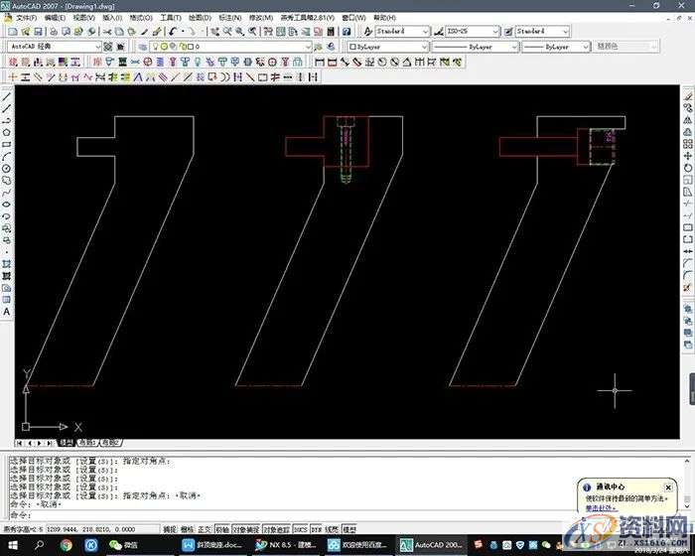Image resolution: width=695 pixels, height=556 pixels.
Task: Open the 格式(O) menu
Action: tap(139, 18)
